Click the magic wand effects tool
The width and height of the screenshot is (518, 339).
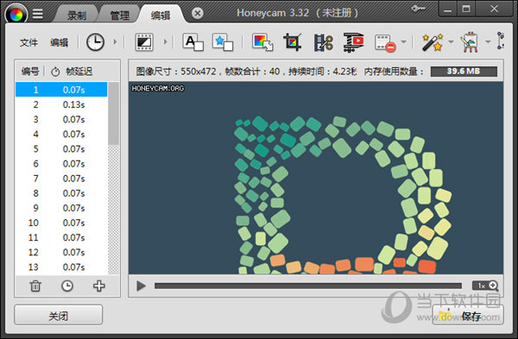(x=433, y=42)
